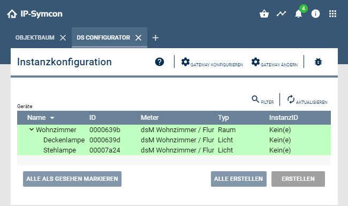Click the Alle erstellen button
The image size is (348, 206).
click(x=239, y=179)
